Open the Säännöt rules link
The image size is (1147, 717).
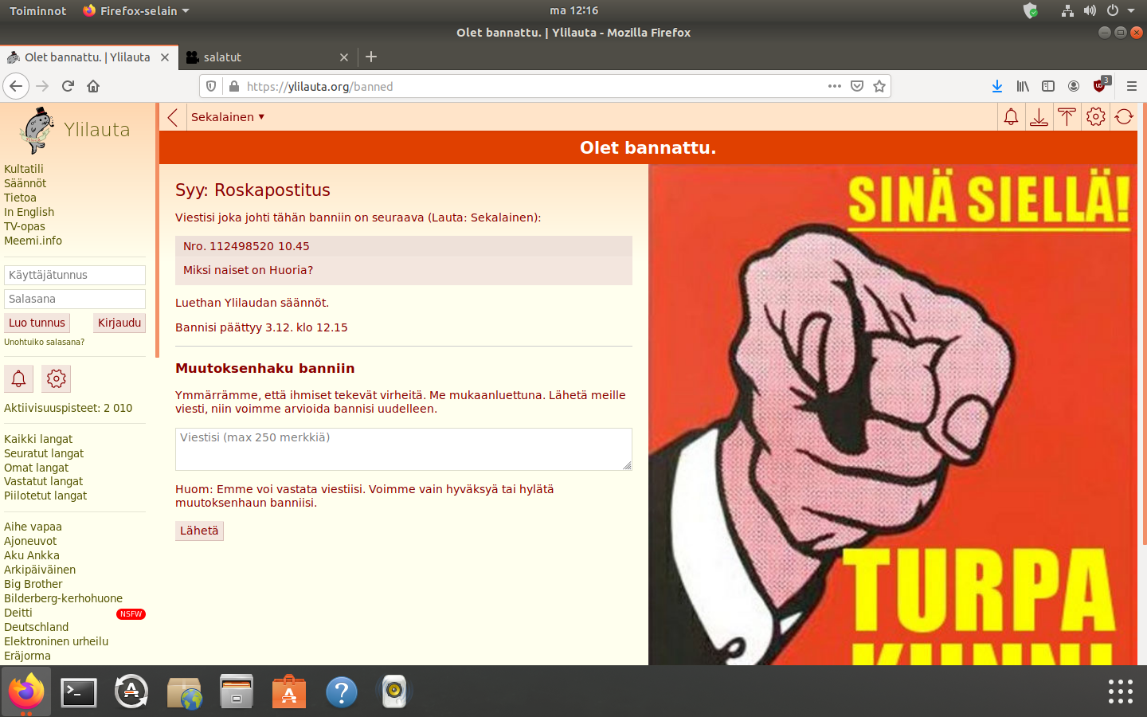coord(25,183)
